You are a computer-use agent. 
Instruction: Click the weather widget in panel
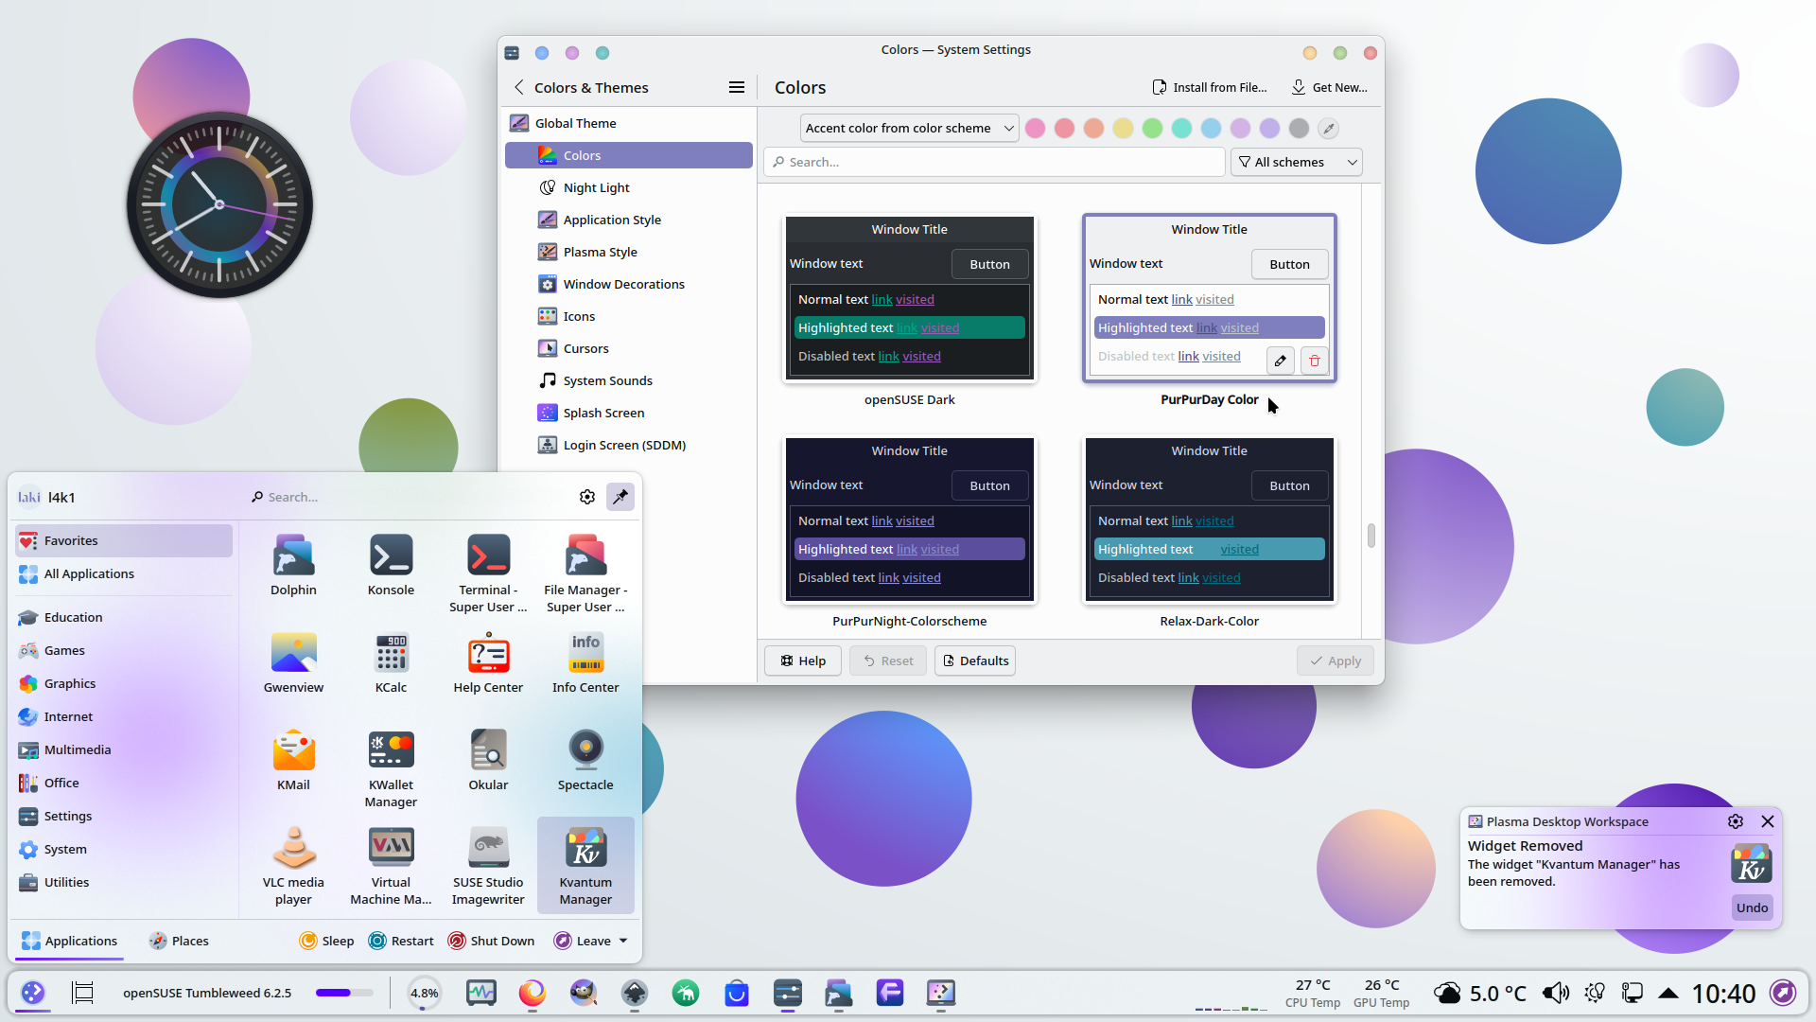coord(1479,993)
